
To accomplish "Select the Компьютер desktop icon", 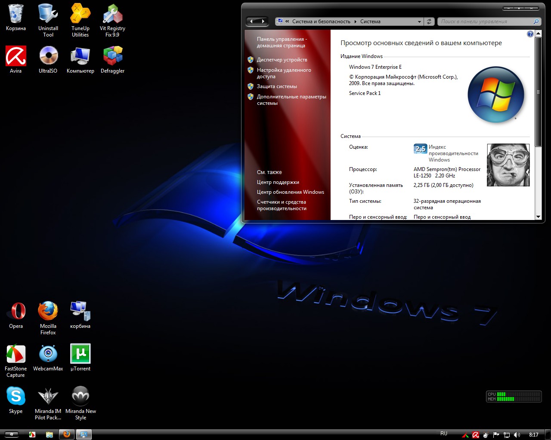I will tap(80, 60).
